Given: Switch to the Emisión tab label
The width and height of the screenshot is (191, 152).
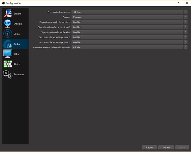Looking at the screenshot, I should click(x=18, y=24).
